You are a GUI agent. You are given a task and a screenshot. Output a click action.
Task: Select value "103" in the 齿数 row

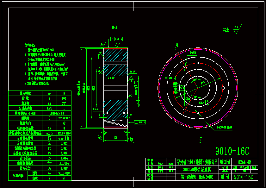tap(64, 98)
